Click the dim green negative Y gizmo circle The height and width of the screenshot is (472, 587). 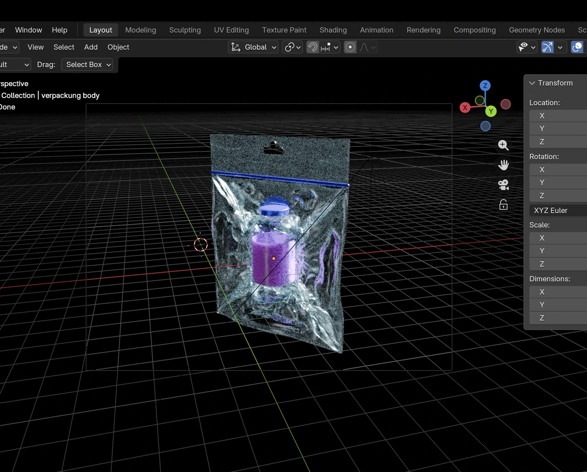(x=480, y=100)
